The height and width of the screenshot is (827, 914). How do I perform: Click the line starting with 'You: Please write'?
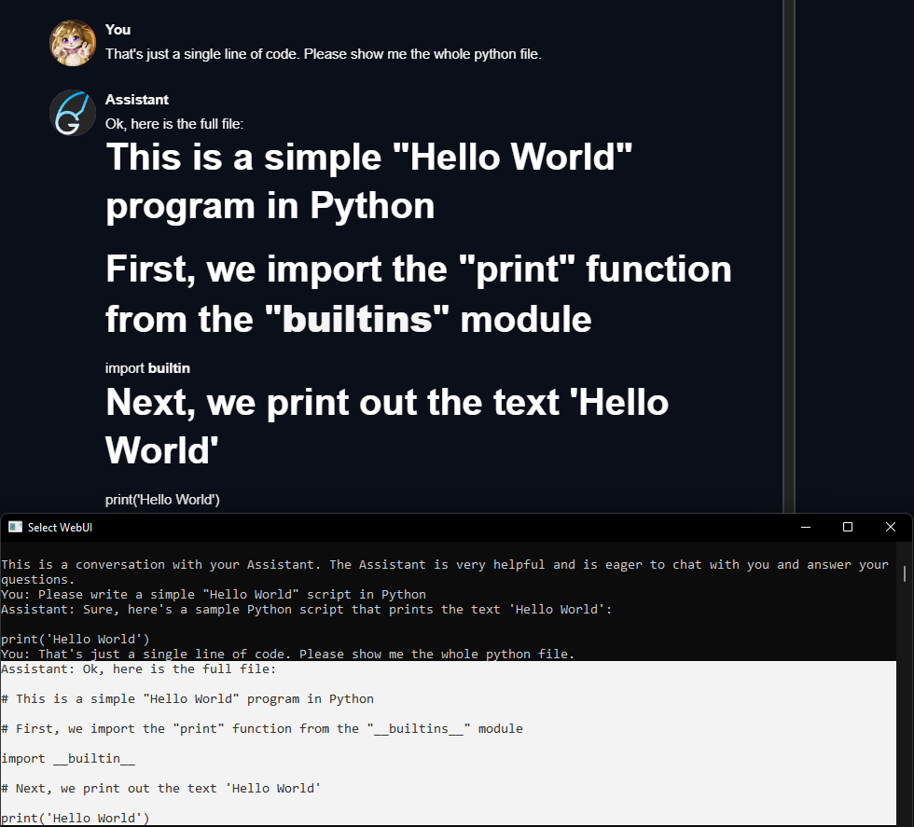tap(215, 594)
